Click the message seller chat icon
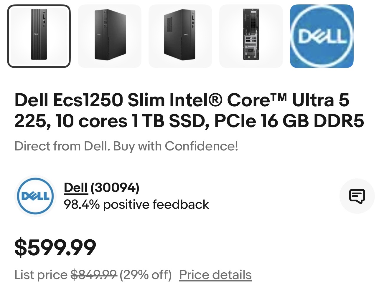Screen dimensions: 389x295 357,196
